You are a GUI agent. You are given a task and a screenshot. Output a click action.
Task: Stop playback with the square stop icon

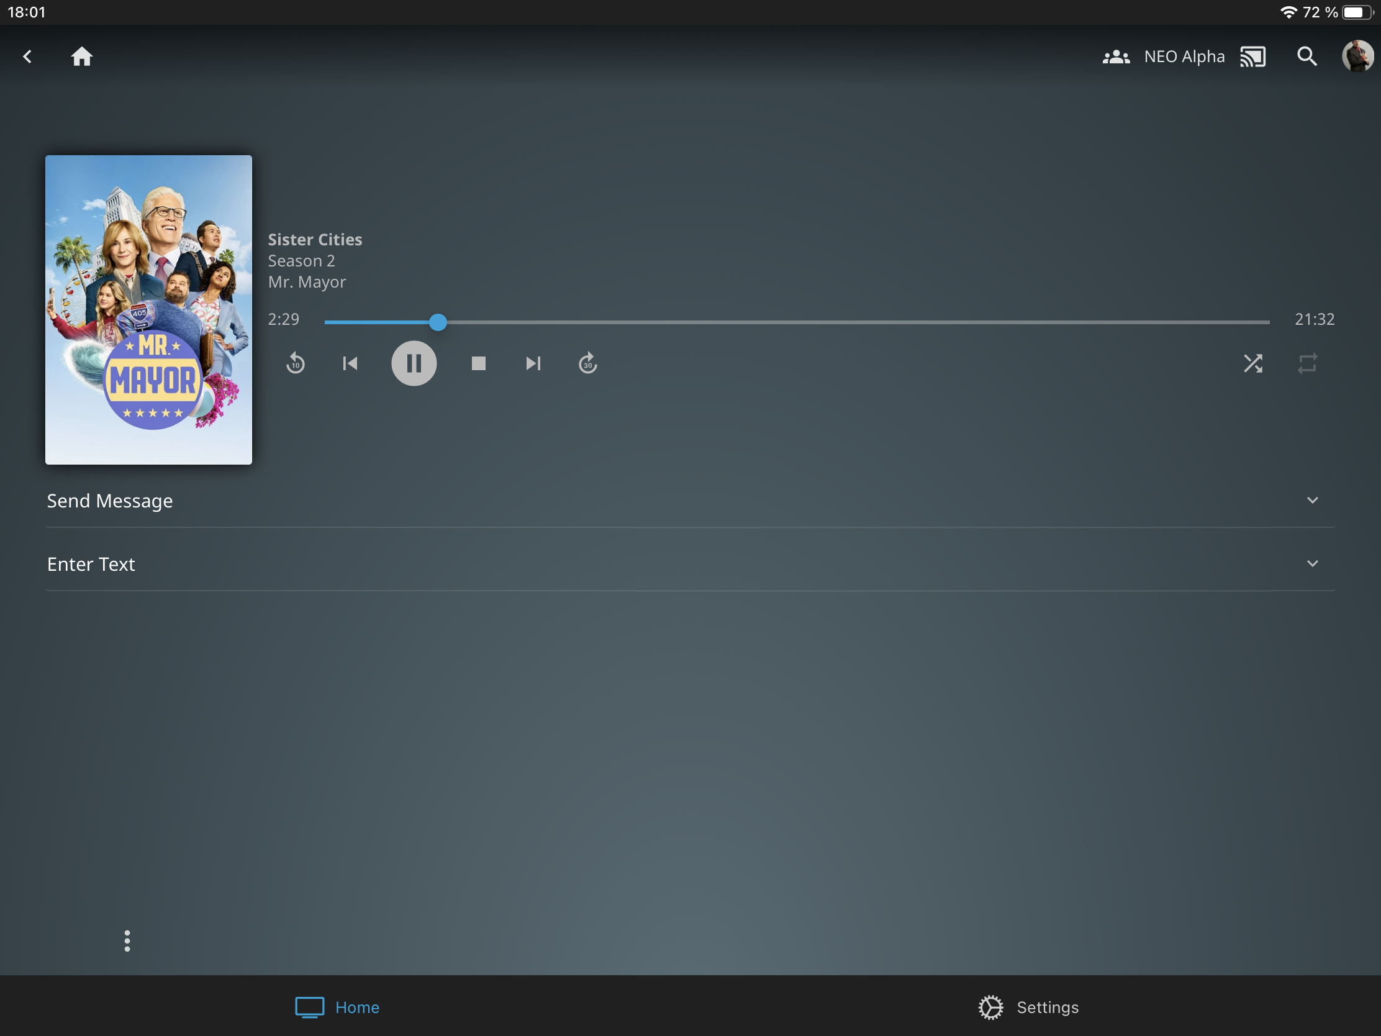pyautogui.click(x=478, y=363)
